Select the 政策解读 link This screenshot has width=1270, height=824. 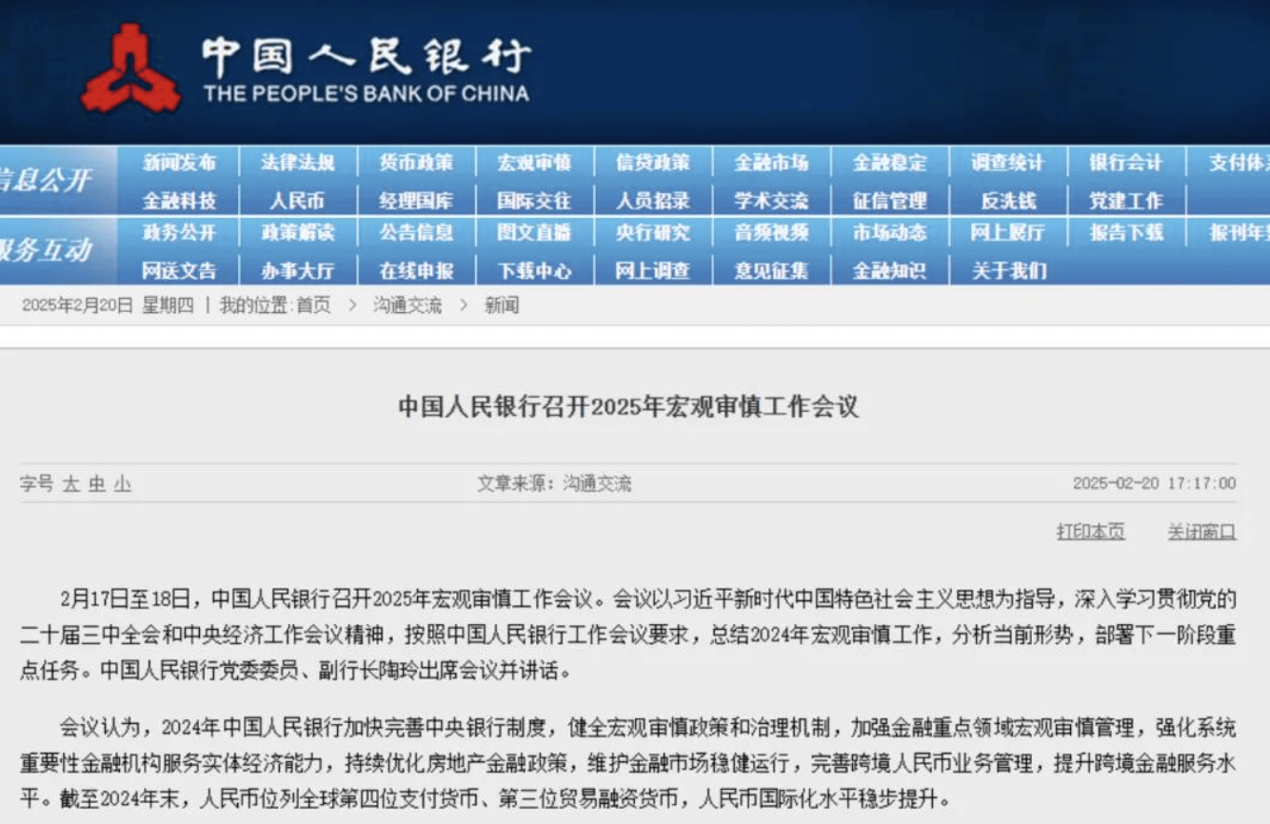point(298,232)
